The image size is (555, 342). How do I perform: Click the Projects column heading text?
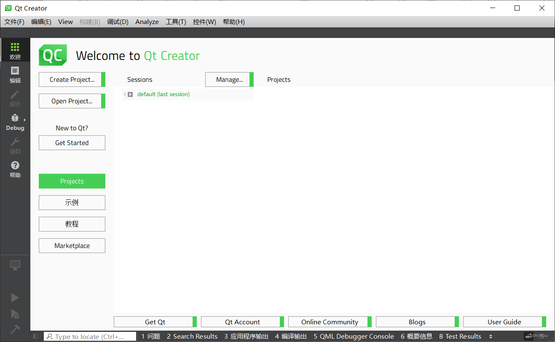point(279,80)
